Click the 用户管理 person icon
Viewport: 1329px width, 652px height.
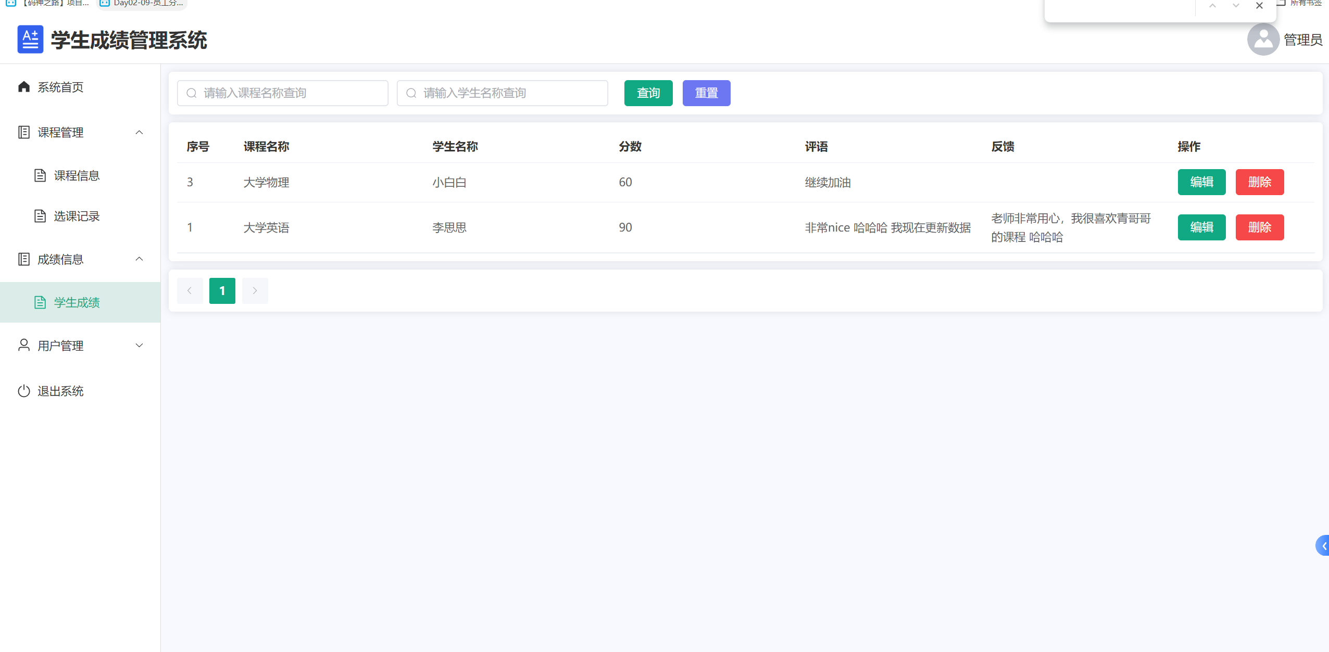[24, 345]
